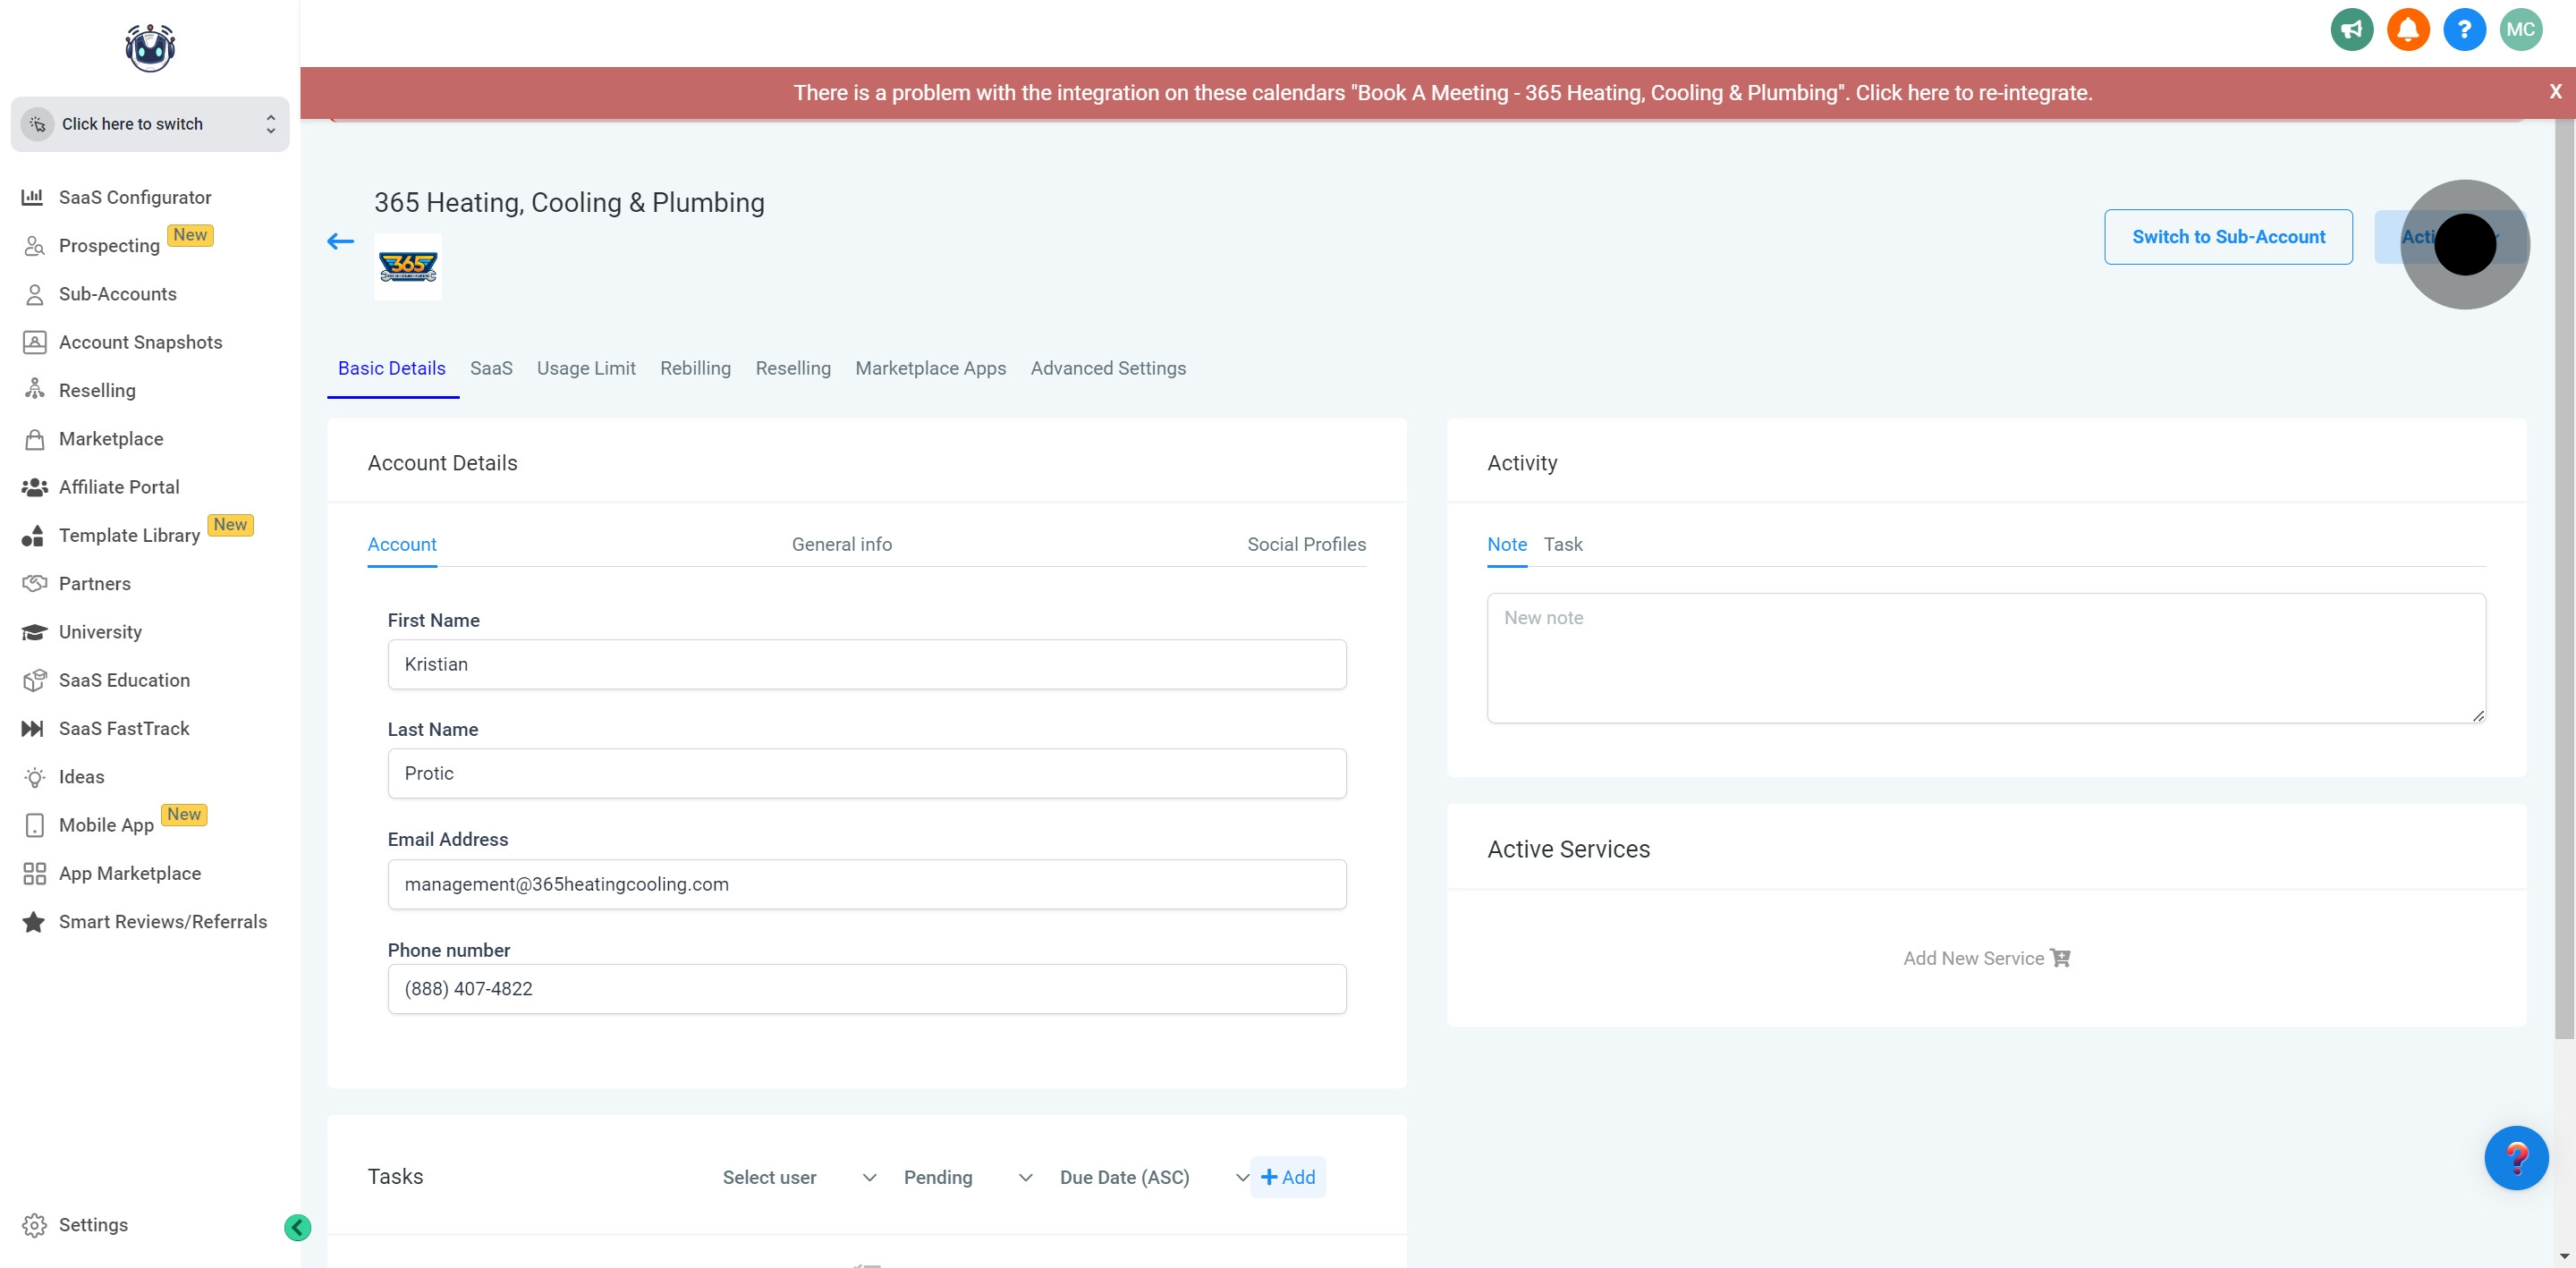Open the Pending status dropdown

[966, 1177]
